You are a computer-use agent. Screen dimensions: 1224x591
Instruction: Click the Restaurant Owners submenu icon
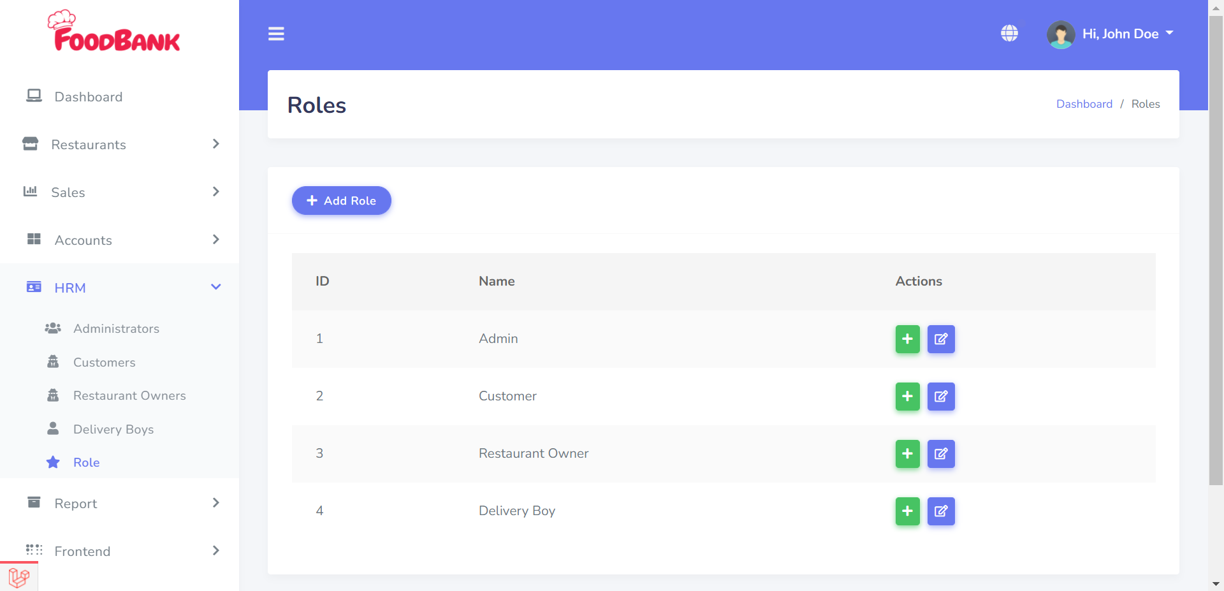[x=53, y=395]
